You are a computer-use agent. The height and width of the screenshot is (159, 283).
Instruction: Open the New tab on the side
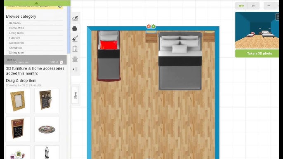[x=75, y=95]
